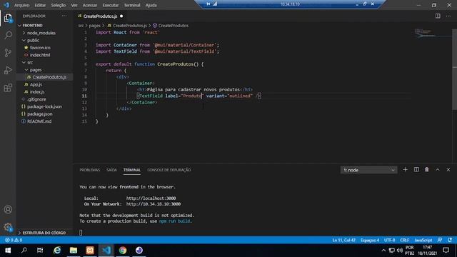Split the editor to the right
Image resolution: width=457 pixels, height=257 pixels.
point(438,16)
